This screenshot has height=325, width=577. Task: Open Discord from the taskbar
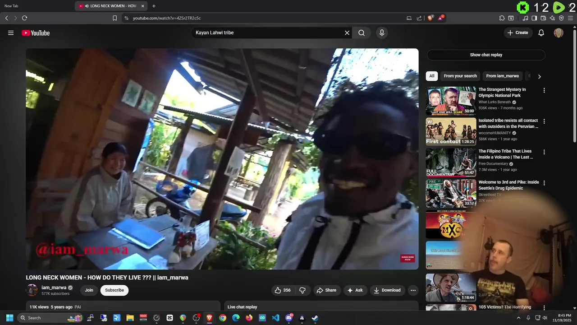click(x=289, y=318)
